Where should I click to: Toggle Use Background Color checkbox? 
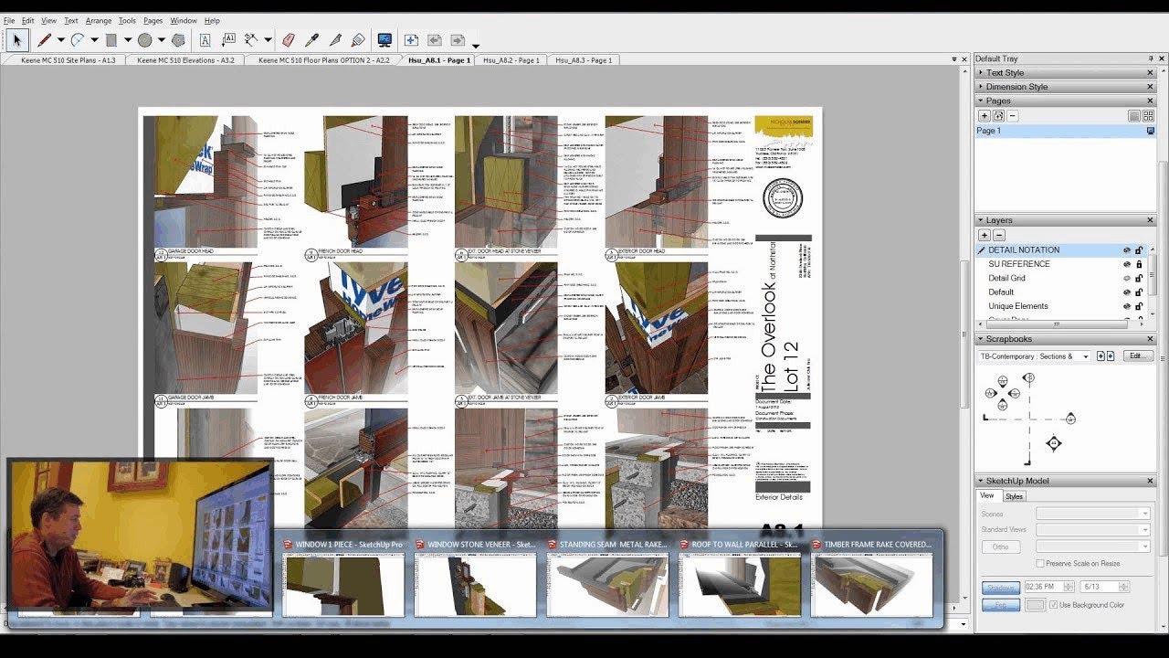click(x=1053, y=605)
